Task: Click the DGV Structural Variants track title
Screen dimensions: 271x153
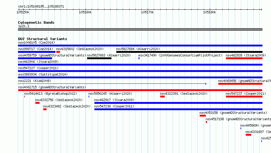Action: (43, 39)
